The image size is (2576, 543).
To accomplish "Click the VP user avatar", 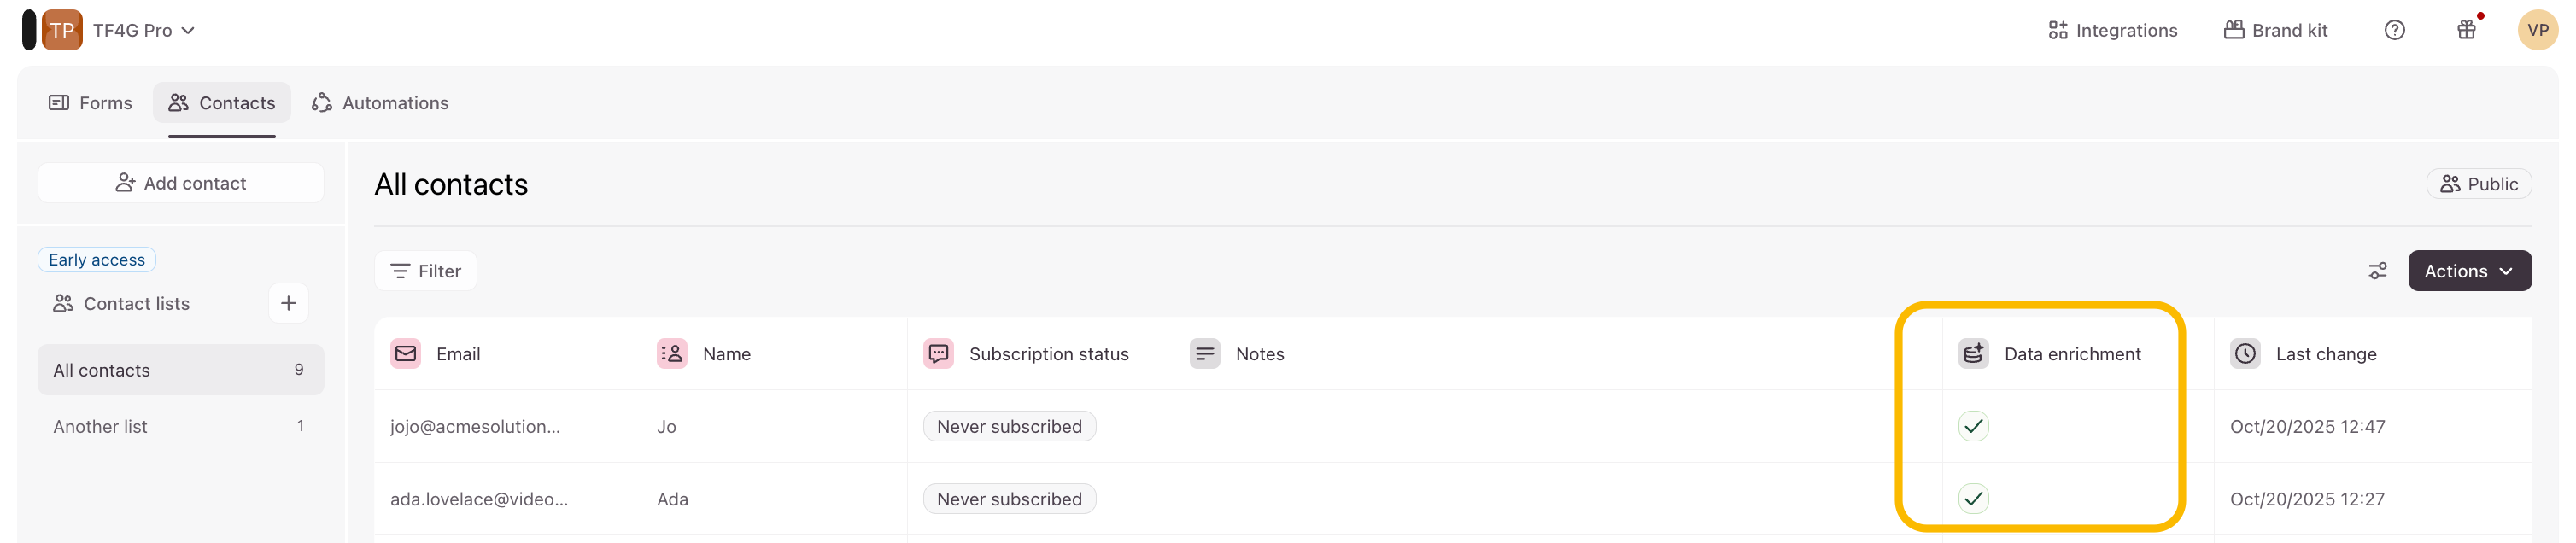I will point(2537,30).
